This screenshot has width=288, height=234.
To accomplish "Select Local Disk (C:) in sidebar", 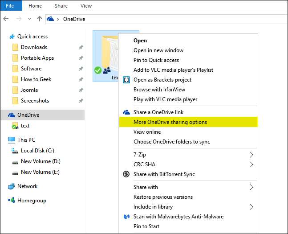I will 37,151.
